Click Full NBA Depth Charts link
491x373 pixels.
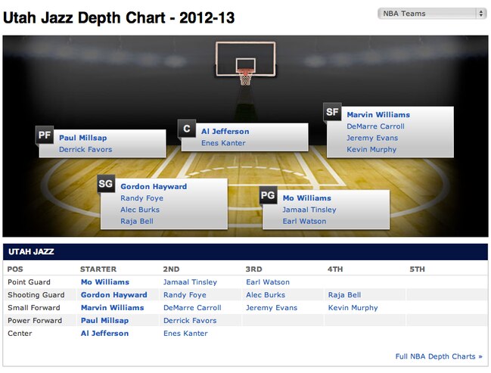(439, 356)
